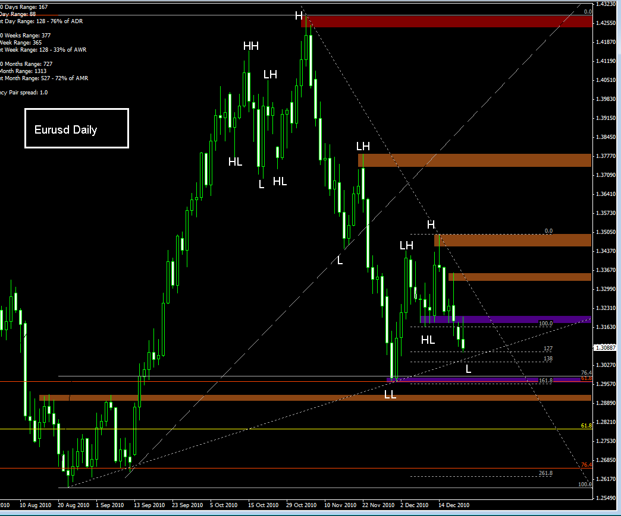The image size is (621, 516).
Task: Click the 29 Oct 2010 date label
Action: pos(302,505)
